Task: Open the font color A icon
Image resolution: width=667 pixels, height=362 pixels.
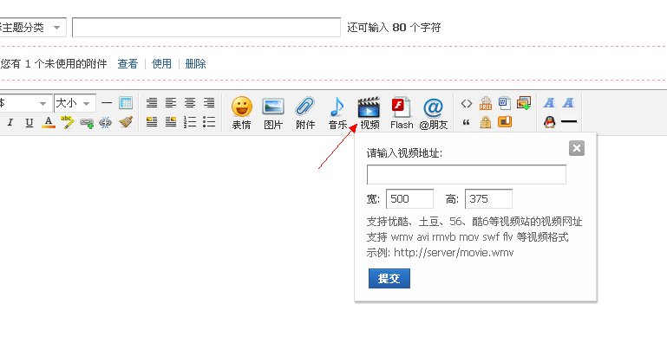Action: coord(49,122)
